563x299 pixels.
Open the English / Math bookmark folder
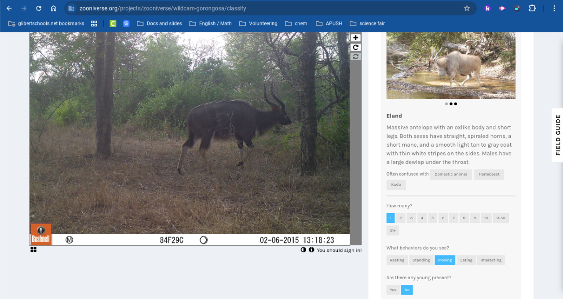tap(210, 23)
